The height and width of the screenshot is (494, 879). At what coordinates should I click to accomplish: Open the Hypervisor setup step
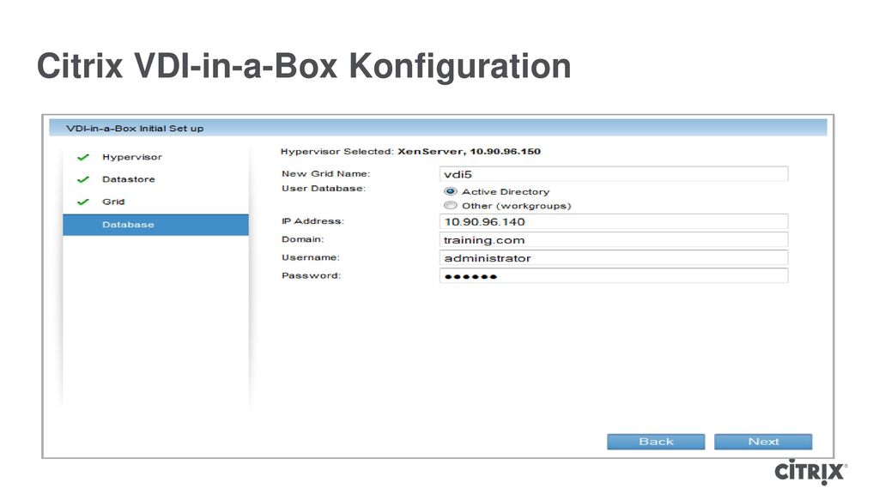[131, 158]
